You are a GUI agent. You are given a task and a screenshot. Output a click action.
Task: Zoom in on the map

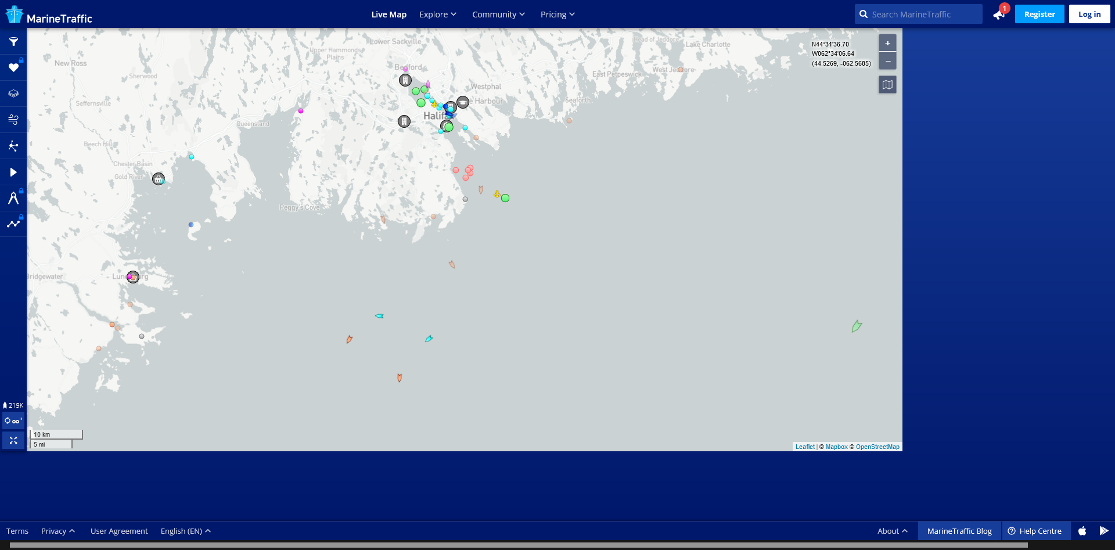pos(887,43)
